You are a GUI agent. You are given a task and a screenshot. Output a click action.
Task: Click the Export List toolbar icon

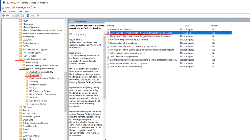coord(23,16)
